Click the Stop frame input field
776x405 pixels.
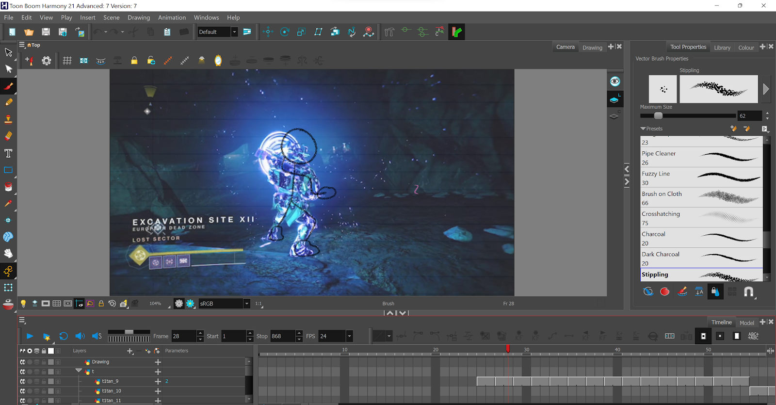283,336
